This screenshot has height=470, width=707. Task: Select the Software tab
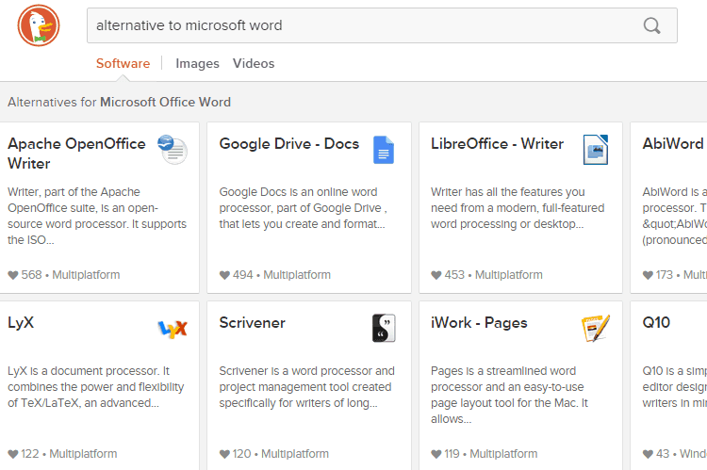pos(123,63)
